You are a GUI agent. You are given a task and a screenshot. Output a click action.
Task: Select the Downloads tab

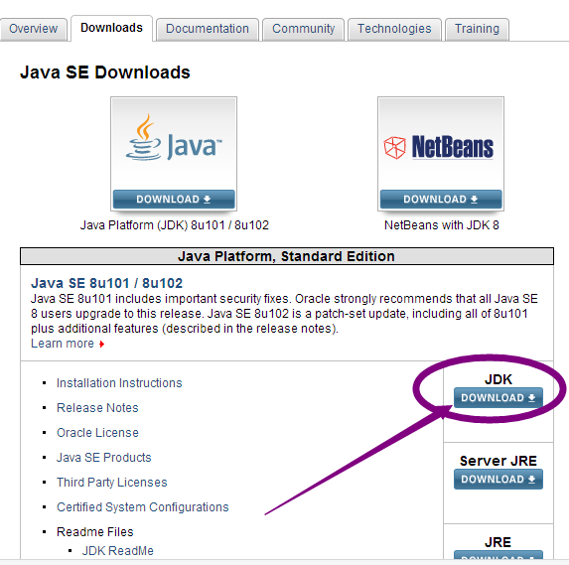click(111, 28)
